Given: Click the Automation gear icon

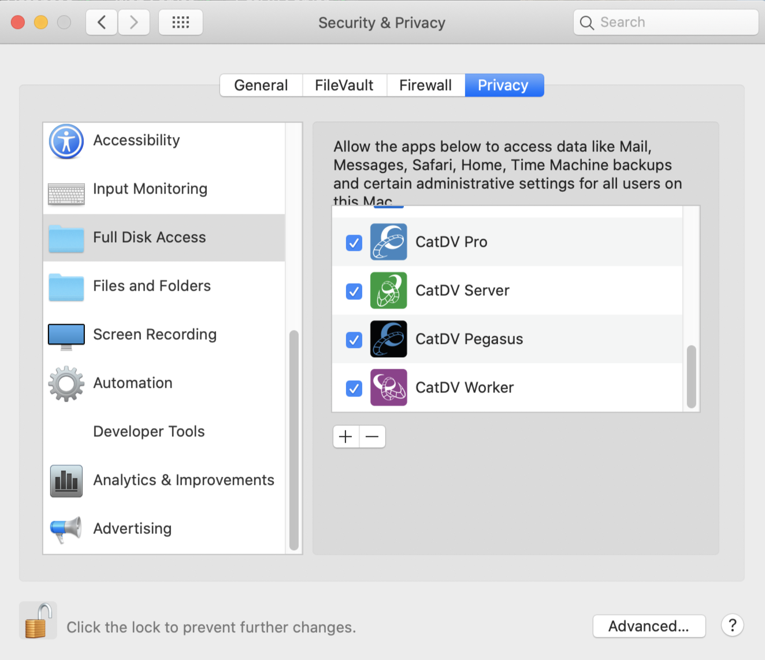Looking at the screenshot, I should pyautogui.click(x=66, y=384).
